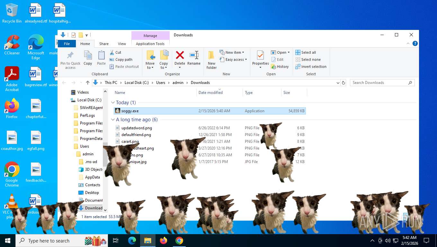The height and width of the screenshot is (247, 437).
Task: Go up one folder level
Action: click(87, 83)
